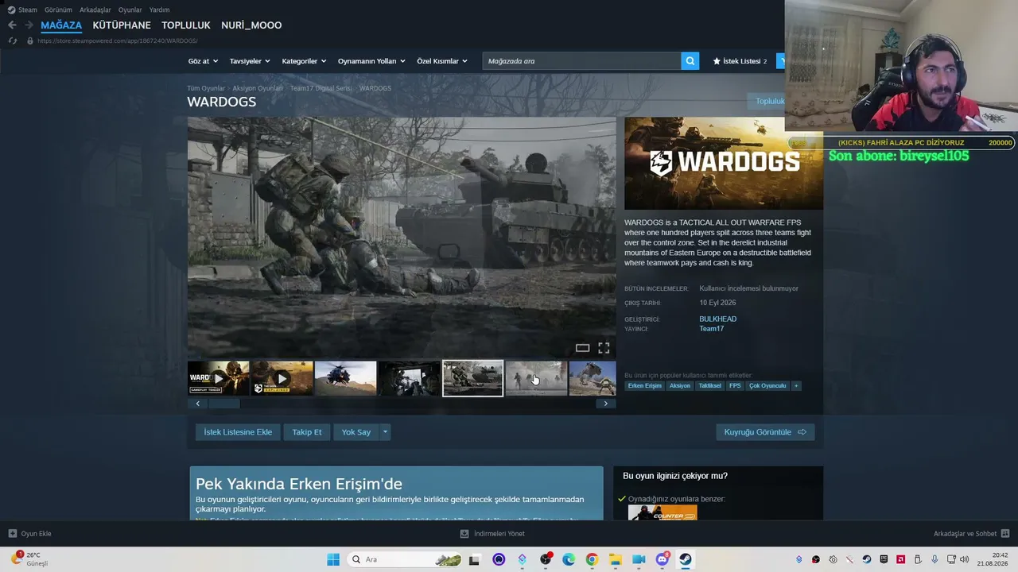Play the Gameplay Trailer video thumbnail
Screen dimensions: 1018x572
point(219,378)
